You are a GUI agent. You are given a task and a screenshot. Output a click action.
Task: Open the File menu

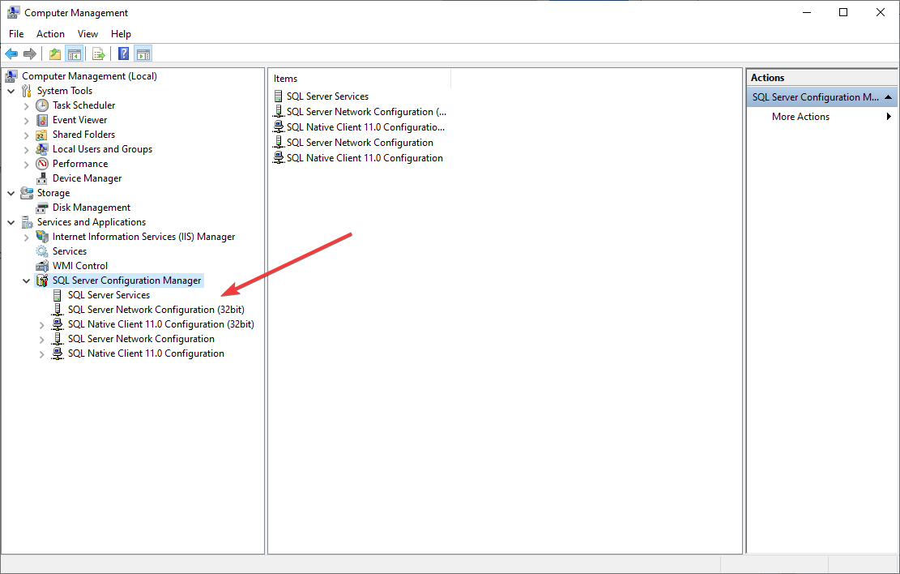[16, 34]
